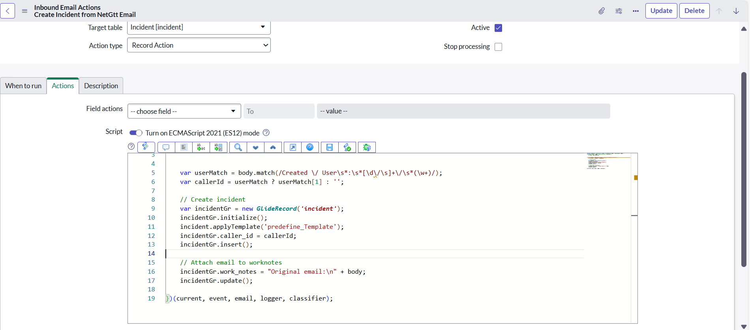Toggle ECMAScript 2021 (ES12) mode switch
This screenshot has height=330, width=750.
point(136,133)
